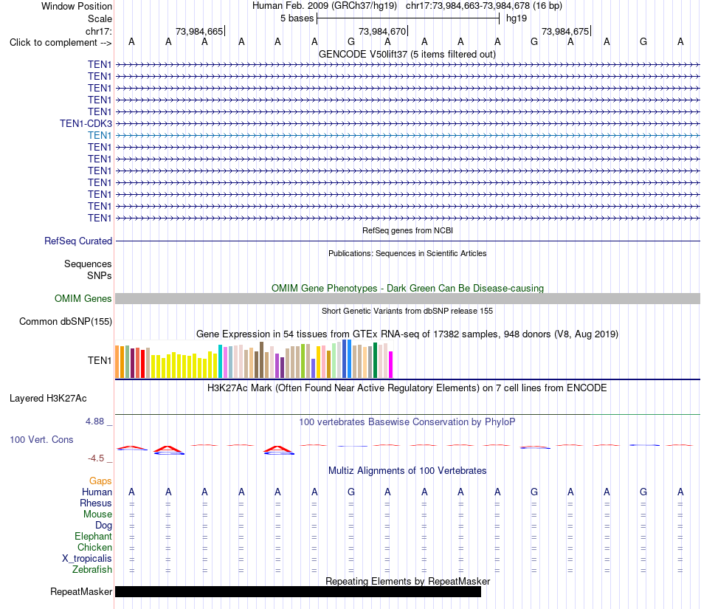Click the Rhesus species label
Image resolution: width=701 pixels, height=609 pixels.
pos(96,503)
